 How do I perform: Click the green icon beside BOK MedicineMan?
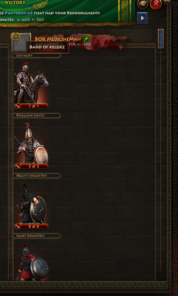coord(86,39)
